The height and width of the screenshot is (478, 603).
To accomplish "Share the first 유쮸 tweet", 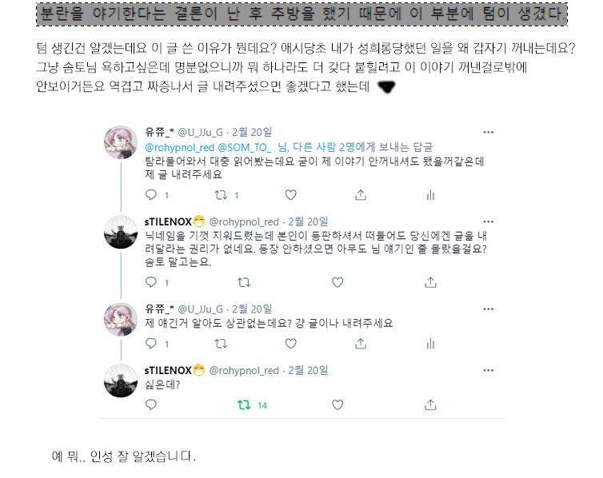I will [x=361, y=195].
